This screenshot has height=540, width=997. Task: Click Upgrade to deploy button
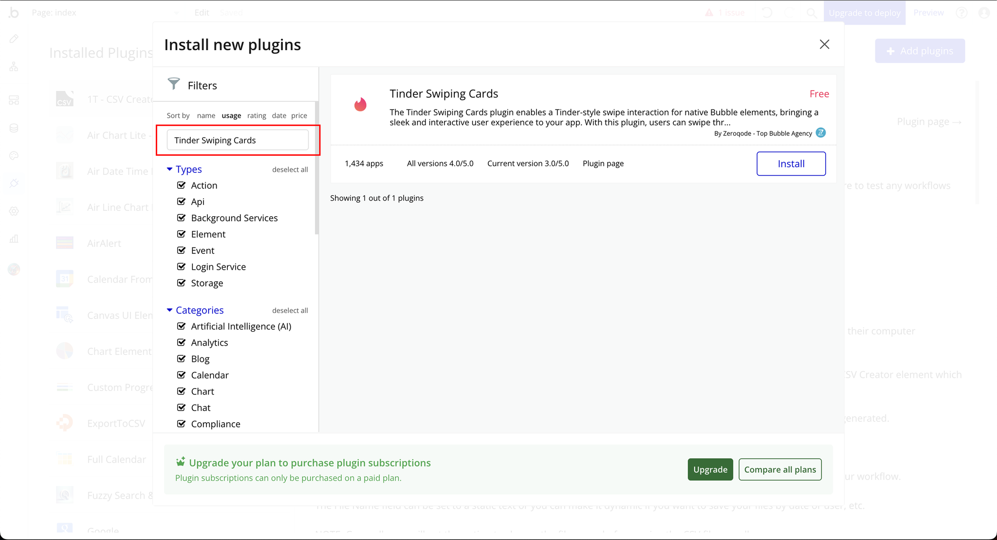click(x=865, y=13)
